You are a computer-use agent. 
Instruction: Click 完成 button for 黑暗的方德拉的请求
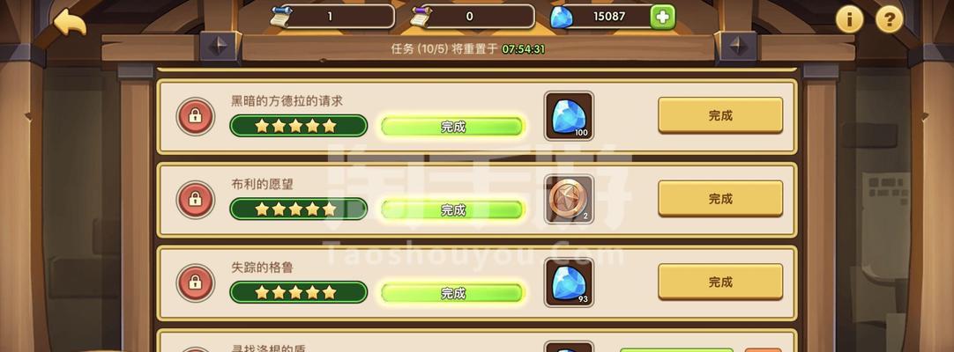click(720, 115)
